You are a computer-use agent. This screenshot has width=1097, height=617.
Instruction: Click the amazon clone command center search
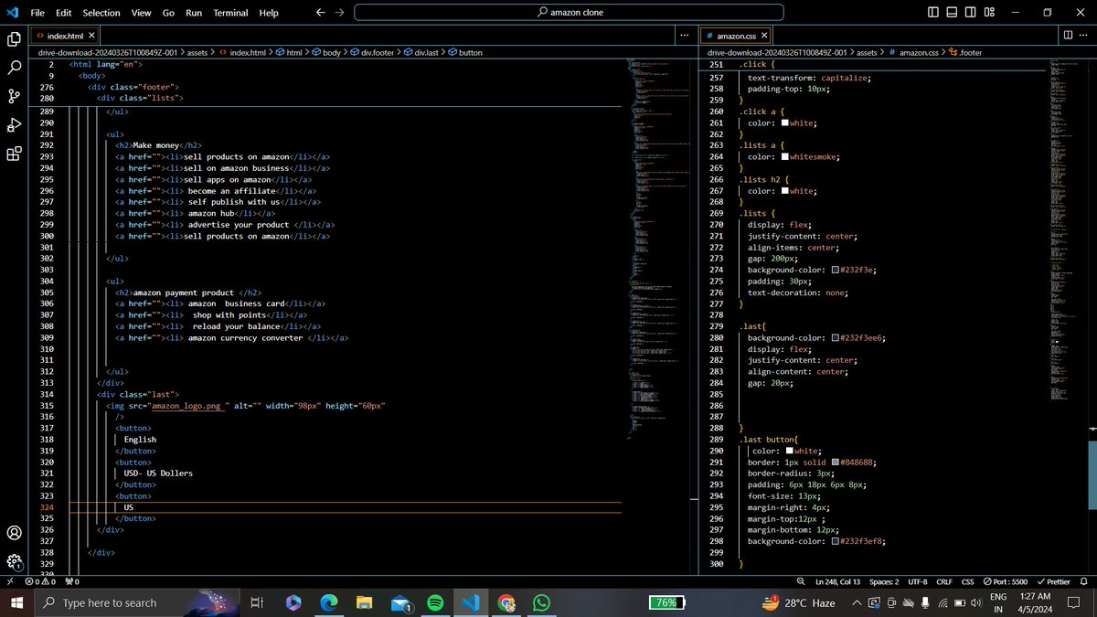569,12
